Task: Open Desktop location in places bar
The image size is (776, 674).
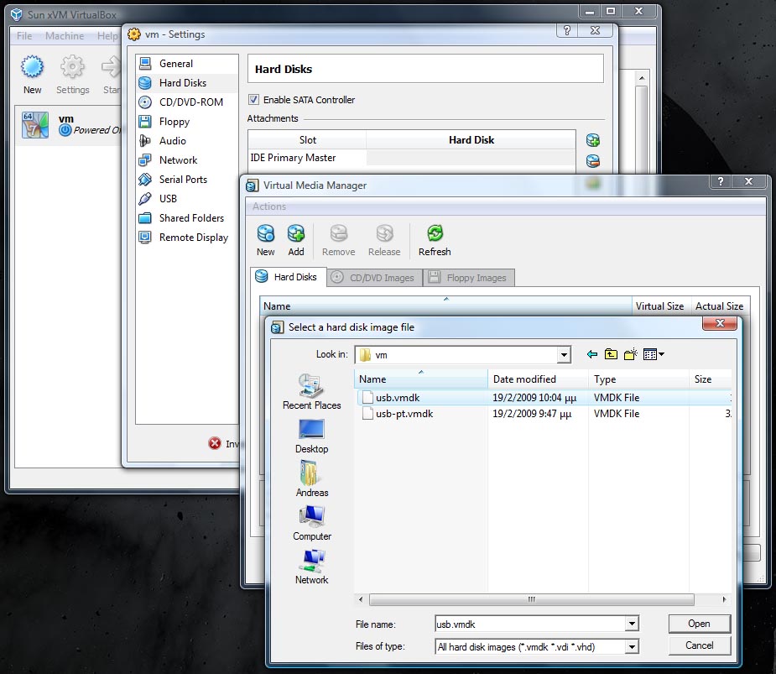Action: pos(311,436)
